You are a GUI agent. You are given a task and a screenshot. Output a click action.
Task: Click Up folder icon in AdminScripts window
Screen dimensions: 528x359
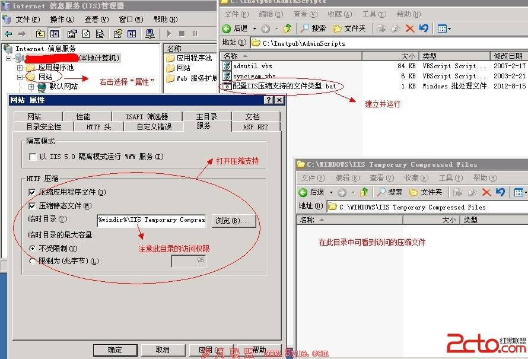(287, 28)
